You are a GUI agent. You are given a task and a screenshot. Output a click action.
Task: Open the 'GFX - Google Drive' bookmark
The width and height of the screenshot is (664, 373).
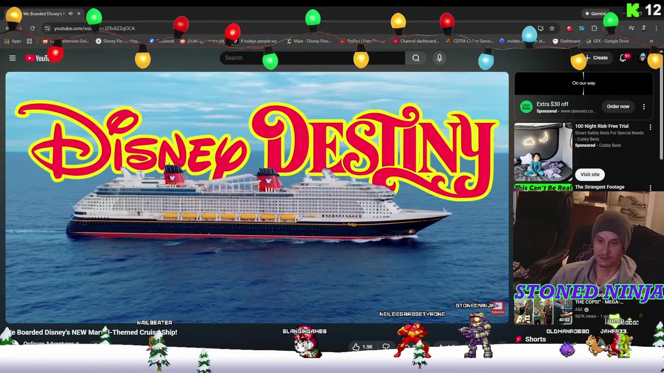coord(607,41)
